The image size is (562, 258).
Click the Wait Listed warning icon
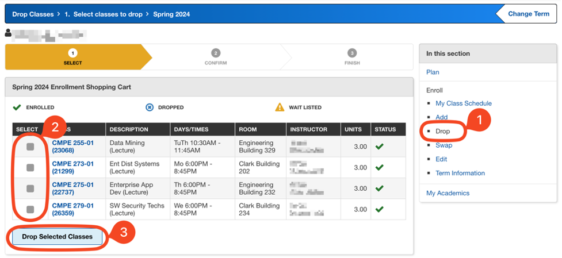pos(280,107)
